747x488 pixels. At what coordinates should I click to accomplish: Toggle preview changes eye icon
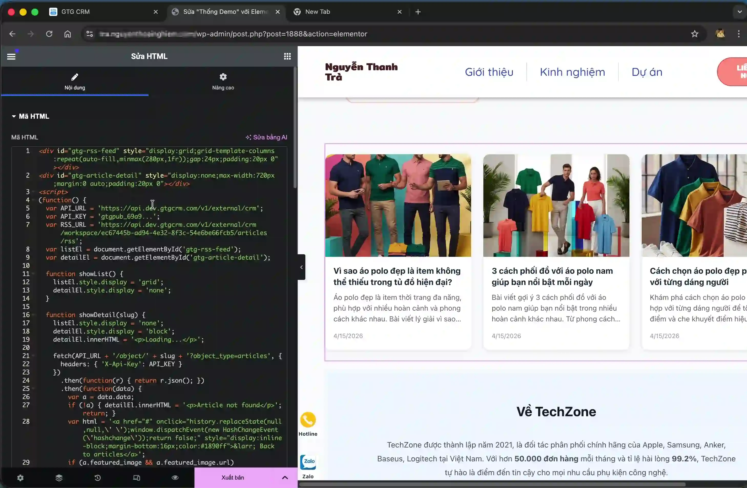[x=175, y=478]
